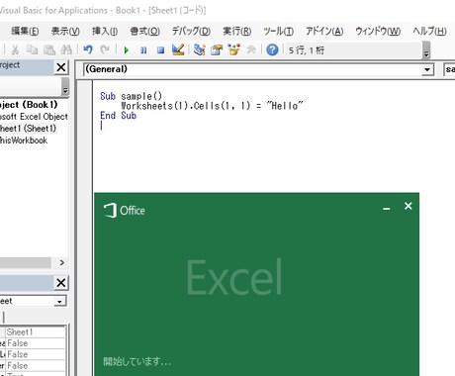Minimize the Excel splash screen
Viewport: 455px width, 376px height.
coord(387,208)
